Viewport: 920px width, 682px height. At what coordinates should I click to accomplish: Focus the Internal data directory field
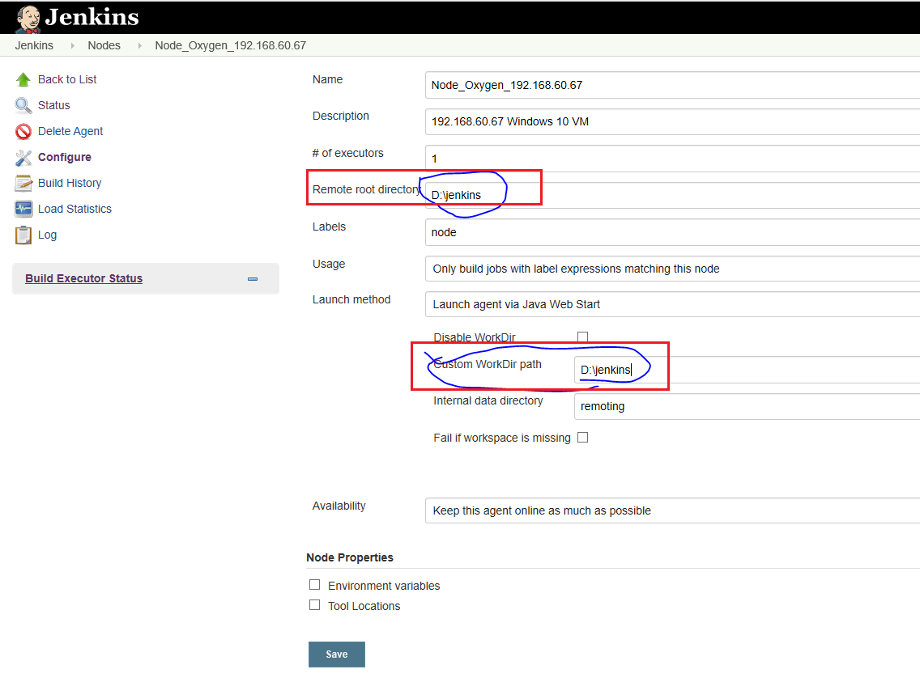[x=747, y=407]
